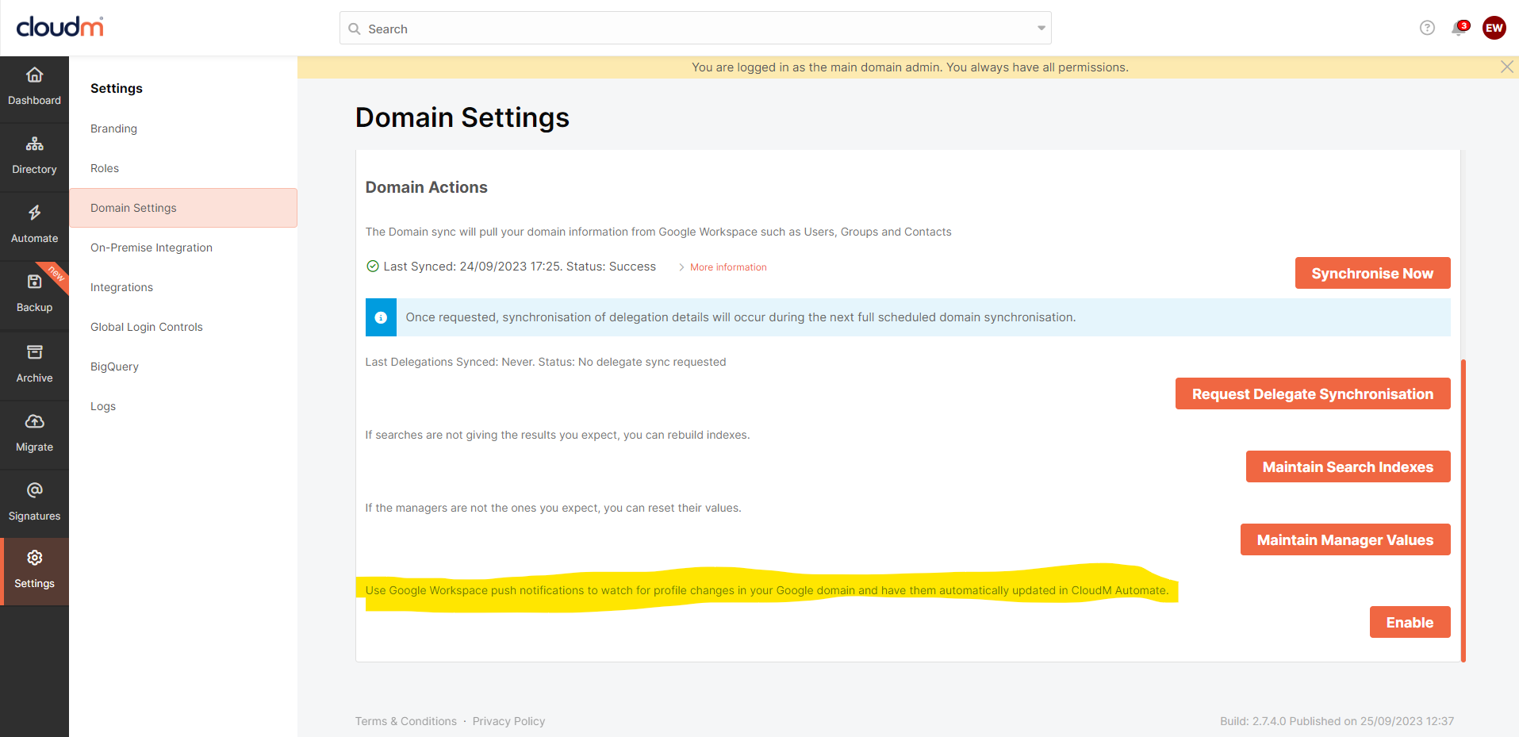Click the Last Synced status text
Screen dimensions: 1519x737
point(520,267)
